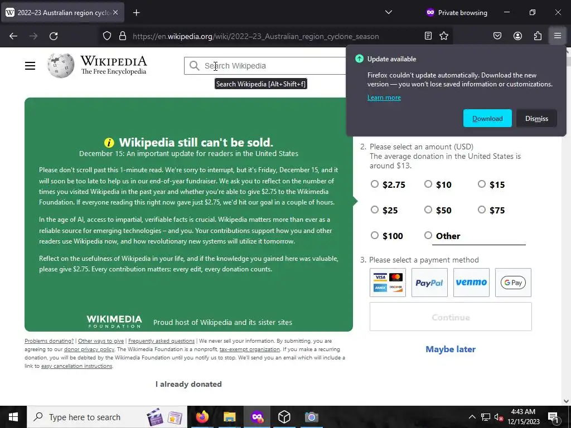Open the camera app on the taskbar
The height and width of the screenshot is (428, 571).
311,417
